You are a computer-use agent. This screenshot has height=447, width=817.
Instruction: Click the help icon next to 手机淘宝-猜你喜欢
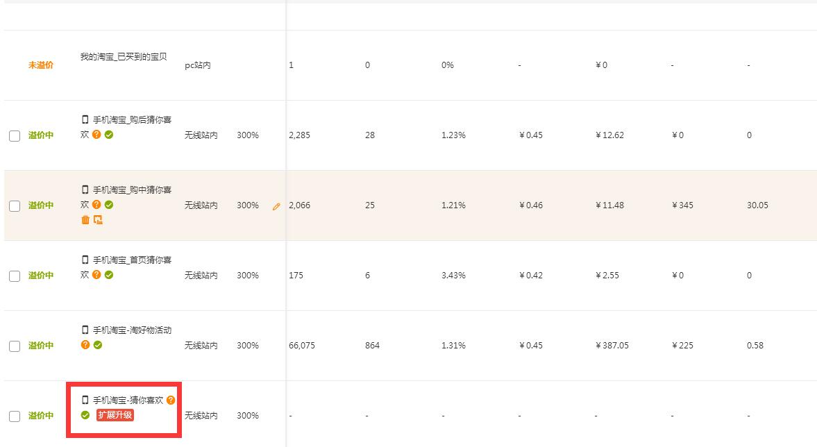click(x=171, y=400)
